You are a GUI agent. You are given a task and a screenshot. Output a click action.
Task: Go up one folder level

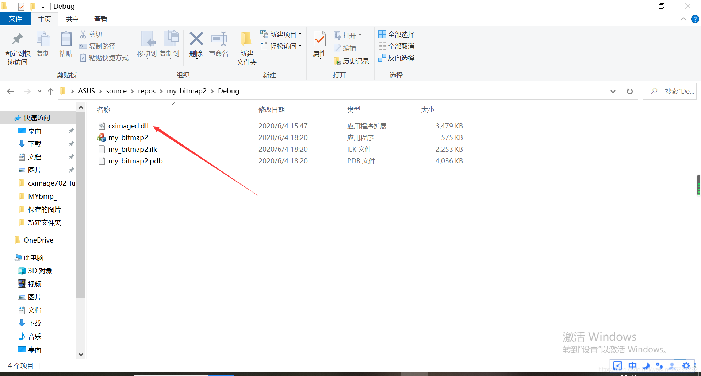click(x=51, y=91)
